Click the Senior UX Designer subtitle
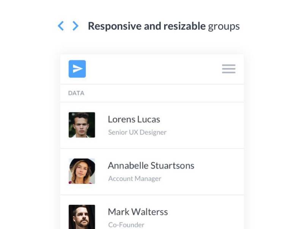The height and width of the screenshot is (229, 304). [x=137, y=132]
